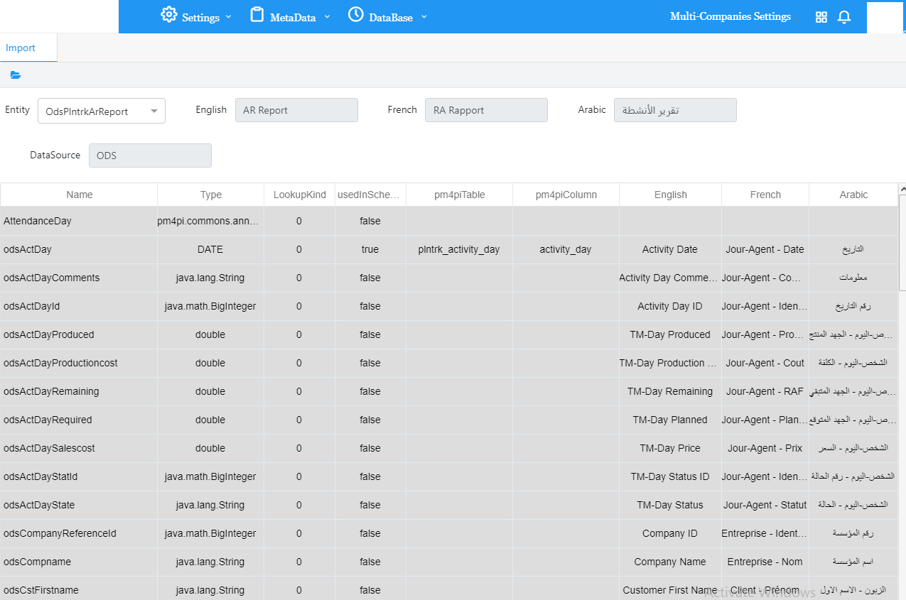This screenshot has height=600, width=906.
Task: Open the DataBase menu
Action: (x=391, y=18)
